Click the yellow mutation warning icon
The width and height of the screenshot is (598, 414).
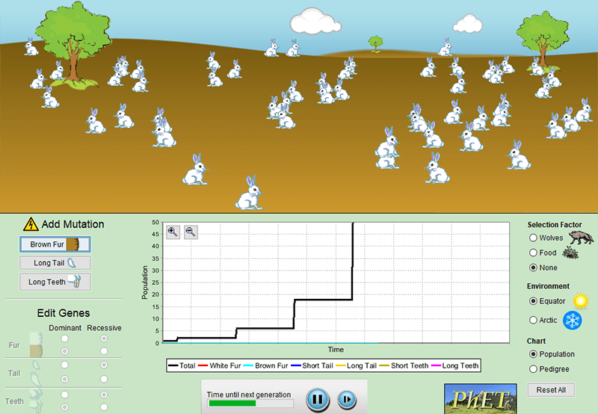[30, 223]
